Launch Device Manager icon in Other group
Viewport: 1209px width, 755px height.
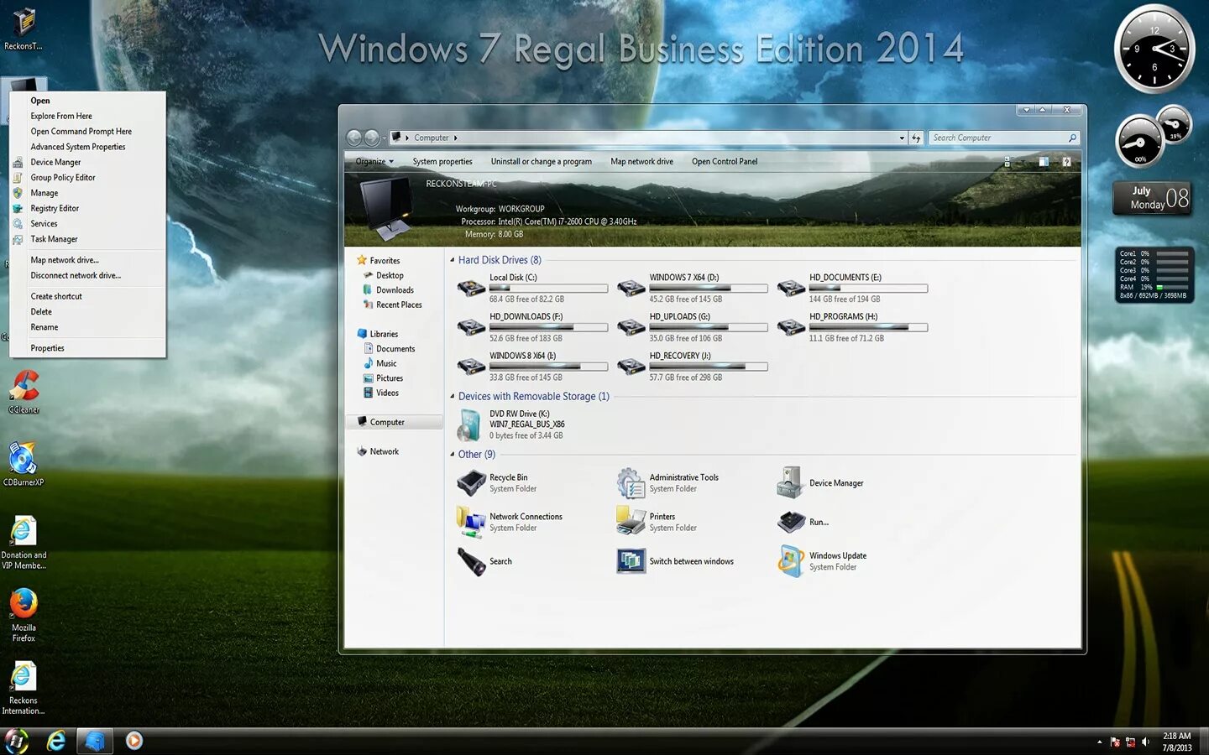coord(790,483)
